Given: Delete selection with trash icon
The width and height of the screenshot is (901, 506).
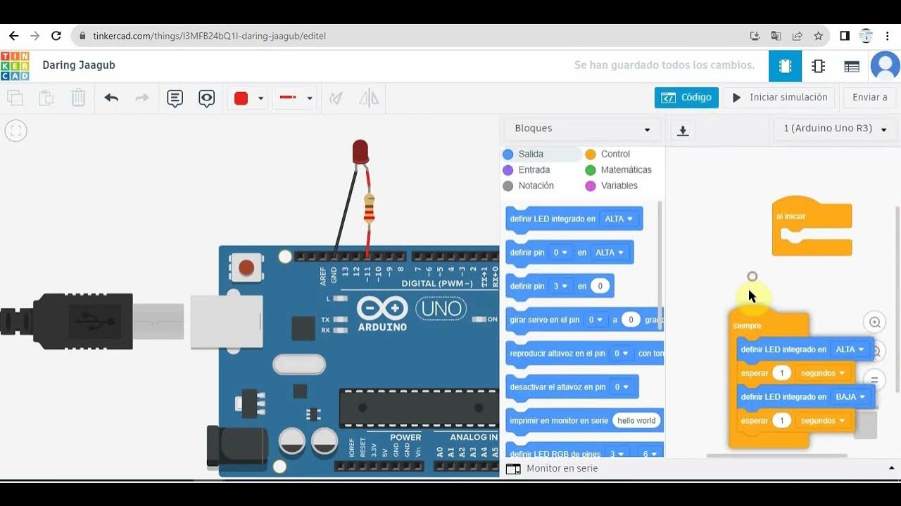Looking at the screenshot, I should click(x=78, y=98).
